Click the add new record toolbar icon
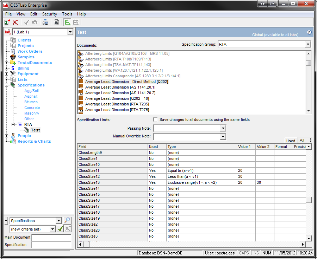Screen dimensions: 317x259 [x=7, y=22]
